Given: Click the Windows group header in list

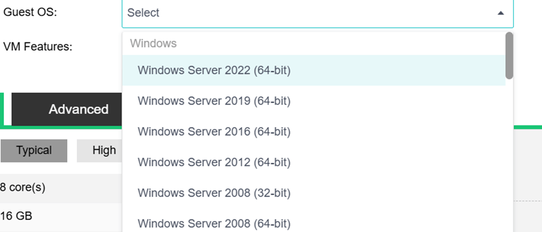Looking at the screenshot, I should pyautogui.click(x=153, y=43).
